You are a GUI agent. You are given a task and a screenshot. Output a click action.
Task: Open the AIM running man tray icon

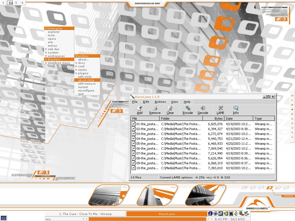tap(210, 214)
